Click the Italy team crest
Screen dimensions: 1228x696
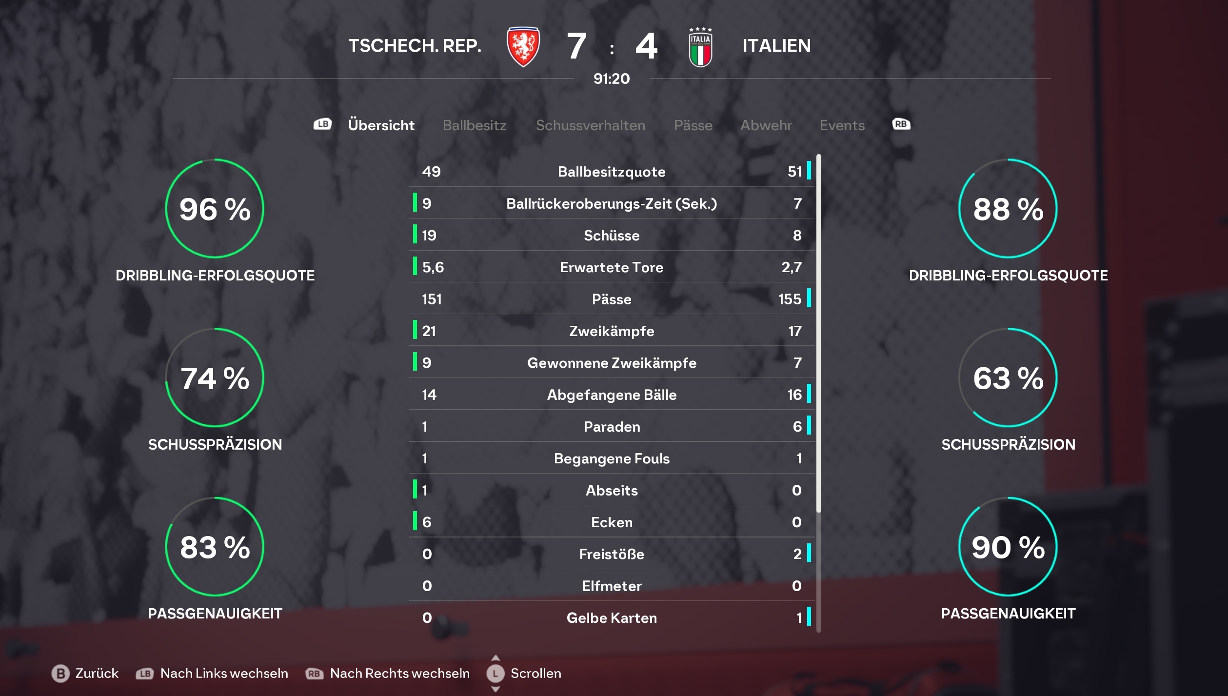point(700,47)
